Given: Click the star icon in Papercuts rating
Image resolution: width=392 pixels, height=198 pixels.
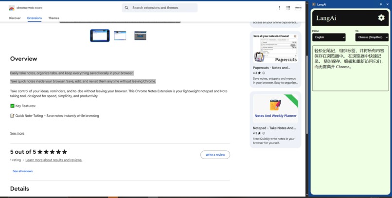Looking at the screenshot, I should [259, 73].
